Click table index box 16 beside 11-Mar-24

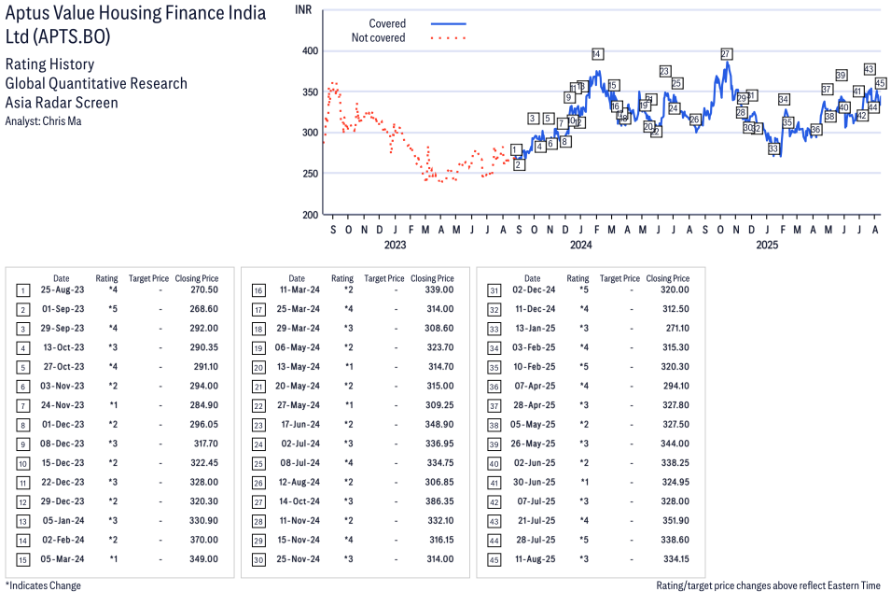click(x=258, y=290)
